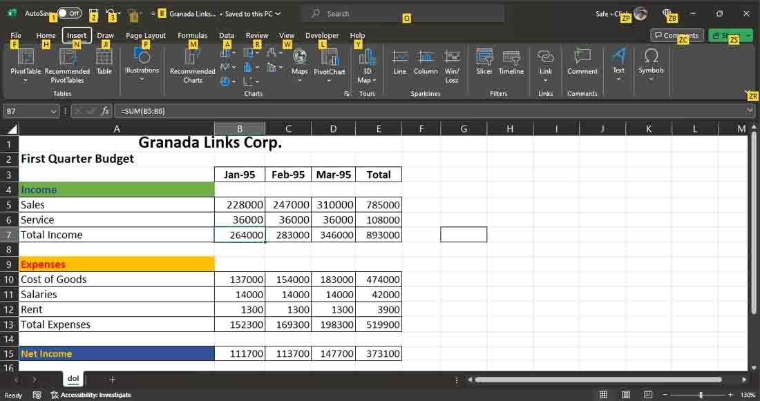Click the Save icon in title bar
760x401 pixels.
pyautogui.click(x=93, y=14)
